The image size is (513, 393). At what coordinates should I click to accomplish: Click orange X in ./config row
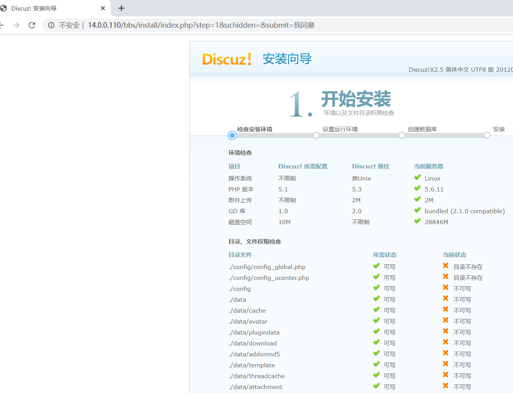point(446,287)
